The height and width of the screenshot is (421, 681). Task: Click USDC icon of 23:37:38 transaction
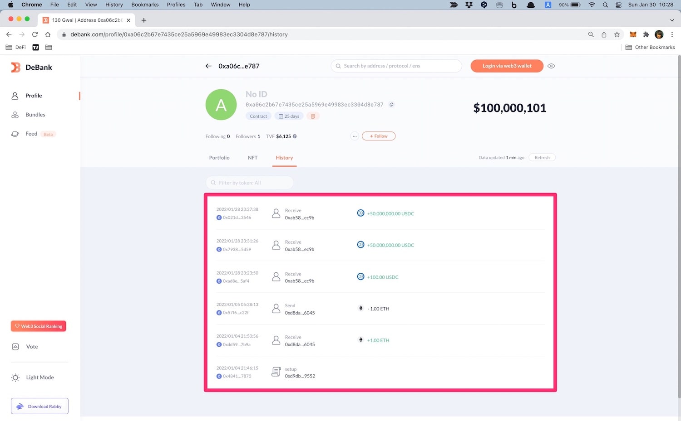click(360, 213)
